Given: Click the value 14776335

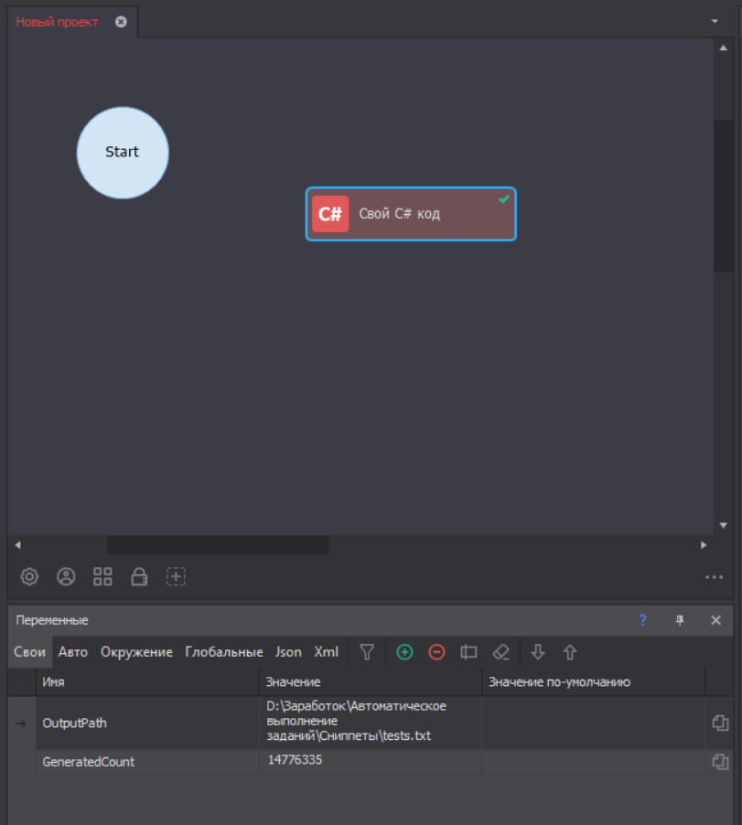Looking at the screenshot, I should [295, 760].
